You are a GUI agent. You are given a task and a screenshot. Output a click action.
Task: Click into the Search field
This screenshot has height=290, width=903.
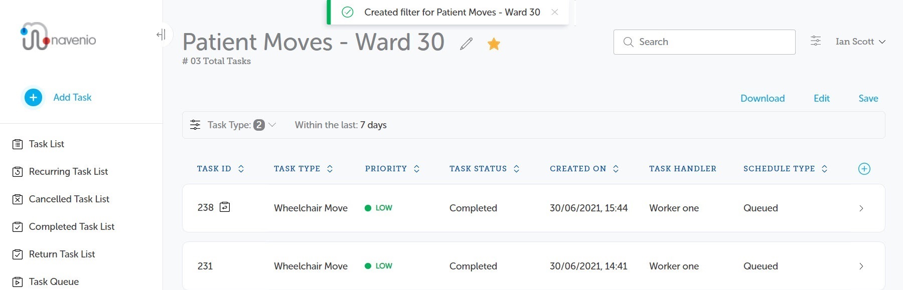704,42
